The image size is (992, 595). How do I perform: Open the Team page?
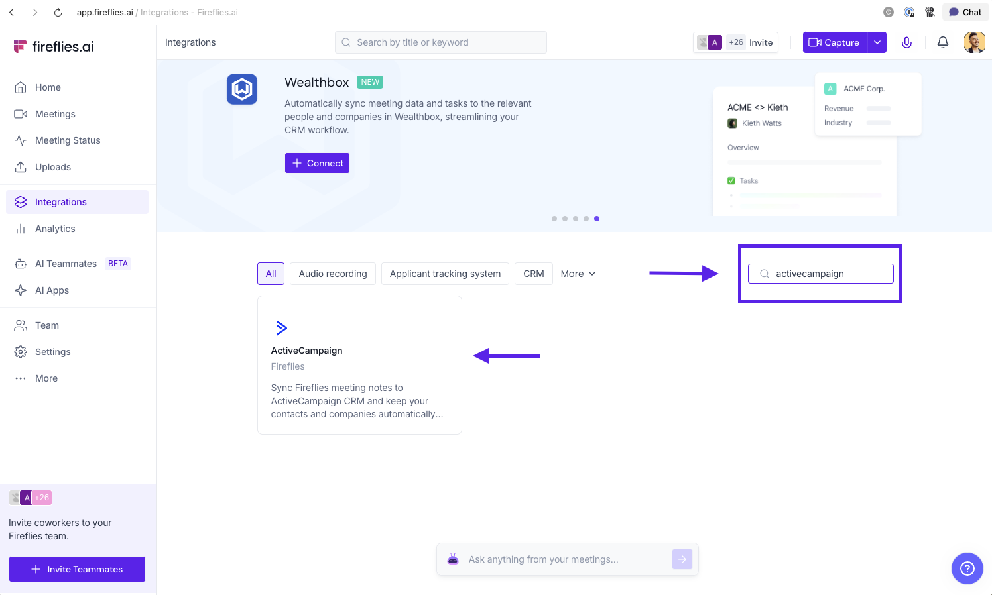77,325
